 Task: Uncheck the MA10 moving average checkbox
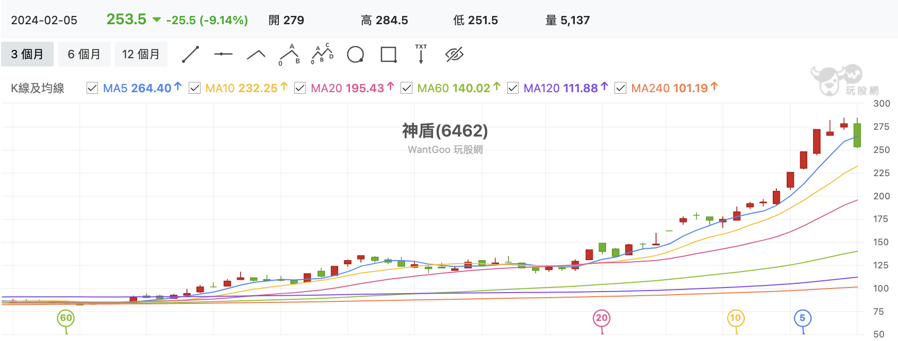194,88
